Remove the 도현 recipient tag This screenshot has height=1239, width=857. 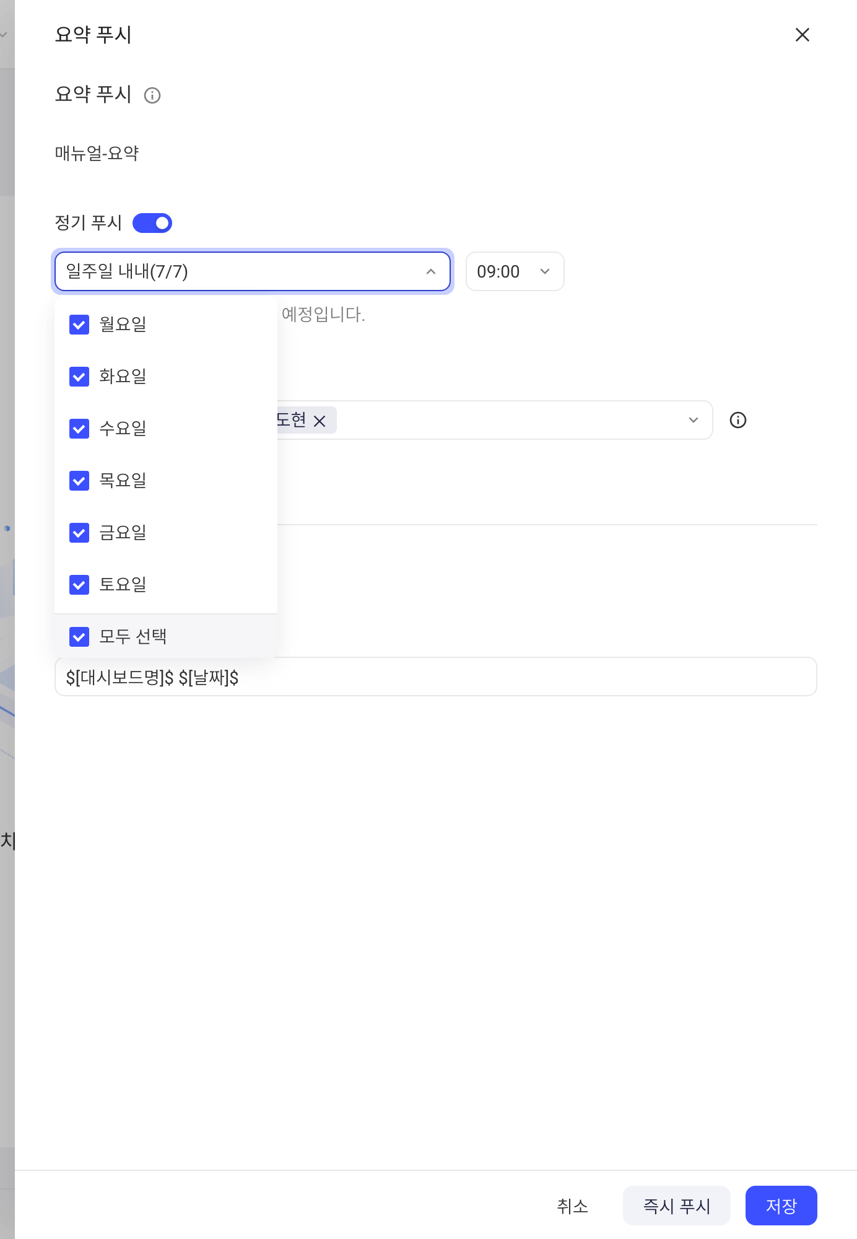[x=320, y=421]
